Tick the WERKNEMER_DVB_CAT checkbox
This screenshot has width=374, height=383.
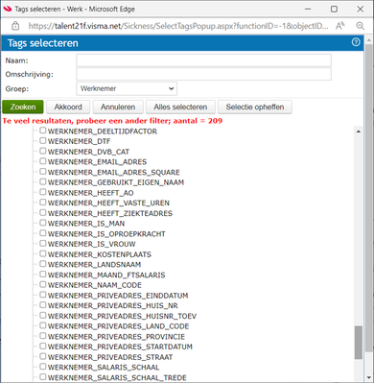tap(43, 151)
